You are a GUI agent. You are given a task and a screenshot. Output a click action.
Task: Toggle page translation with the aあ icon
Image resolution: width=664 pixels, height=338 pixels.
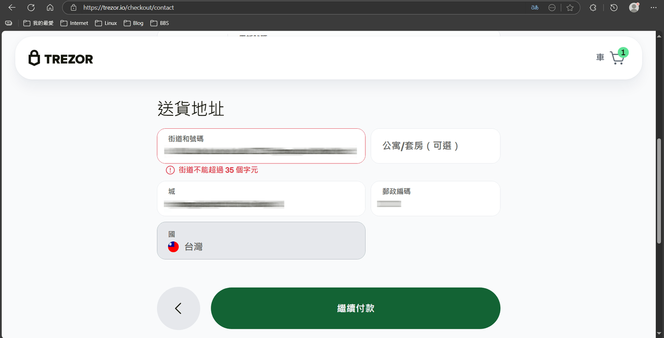(x=534, y=7)
